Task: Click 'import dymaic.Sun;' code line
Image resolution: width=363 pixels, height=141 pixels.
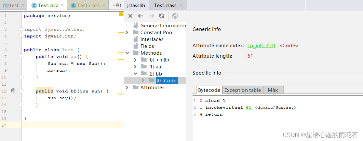Action: [50, 36]
